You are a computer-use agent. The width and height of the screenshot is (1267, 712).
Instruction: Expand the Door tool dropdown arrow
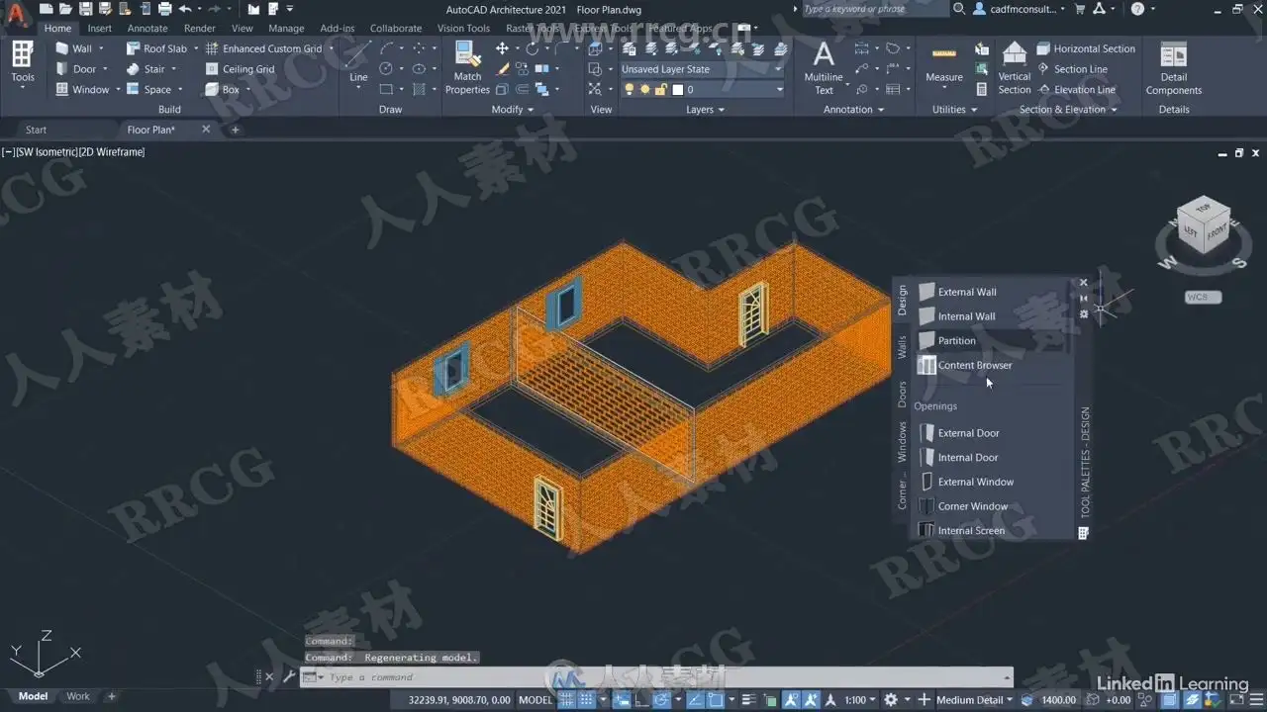pos(107,69)
